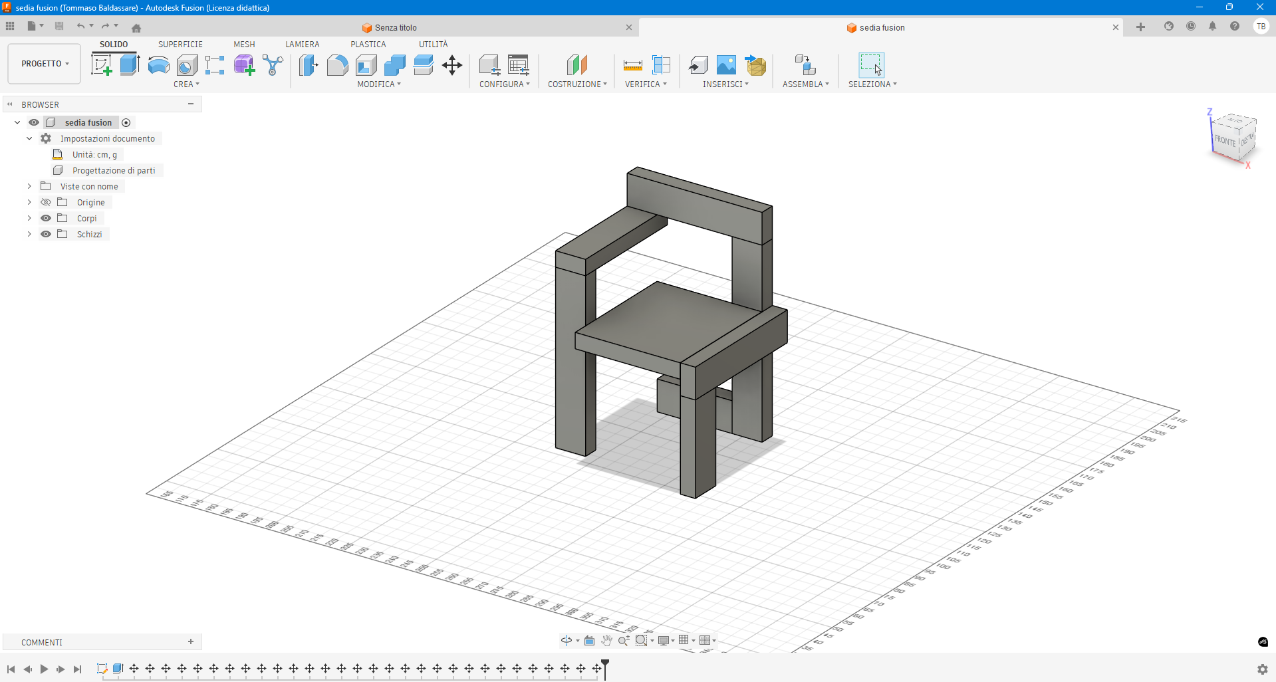Select the Estrusione tool
1276x682 pixels.
click(128, 64)
